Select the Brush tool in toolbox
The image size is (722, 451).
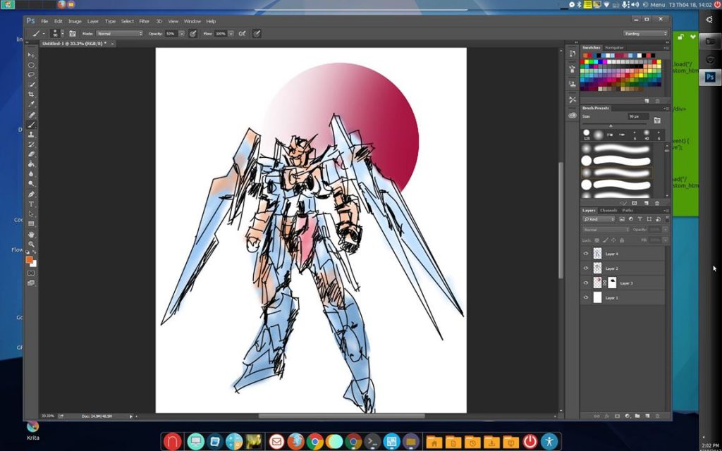click(x=31, y=125)
